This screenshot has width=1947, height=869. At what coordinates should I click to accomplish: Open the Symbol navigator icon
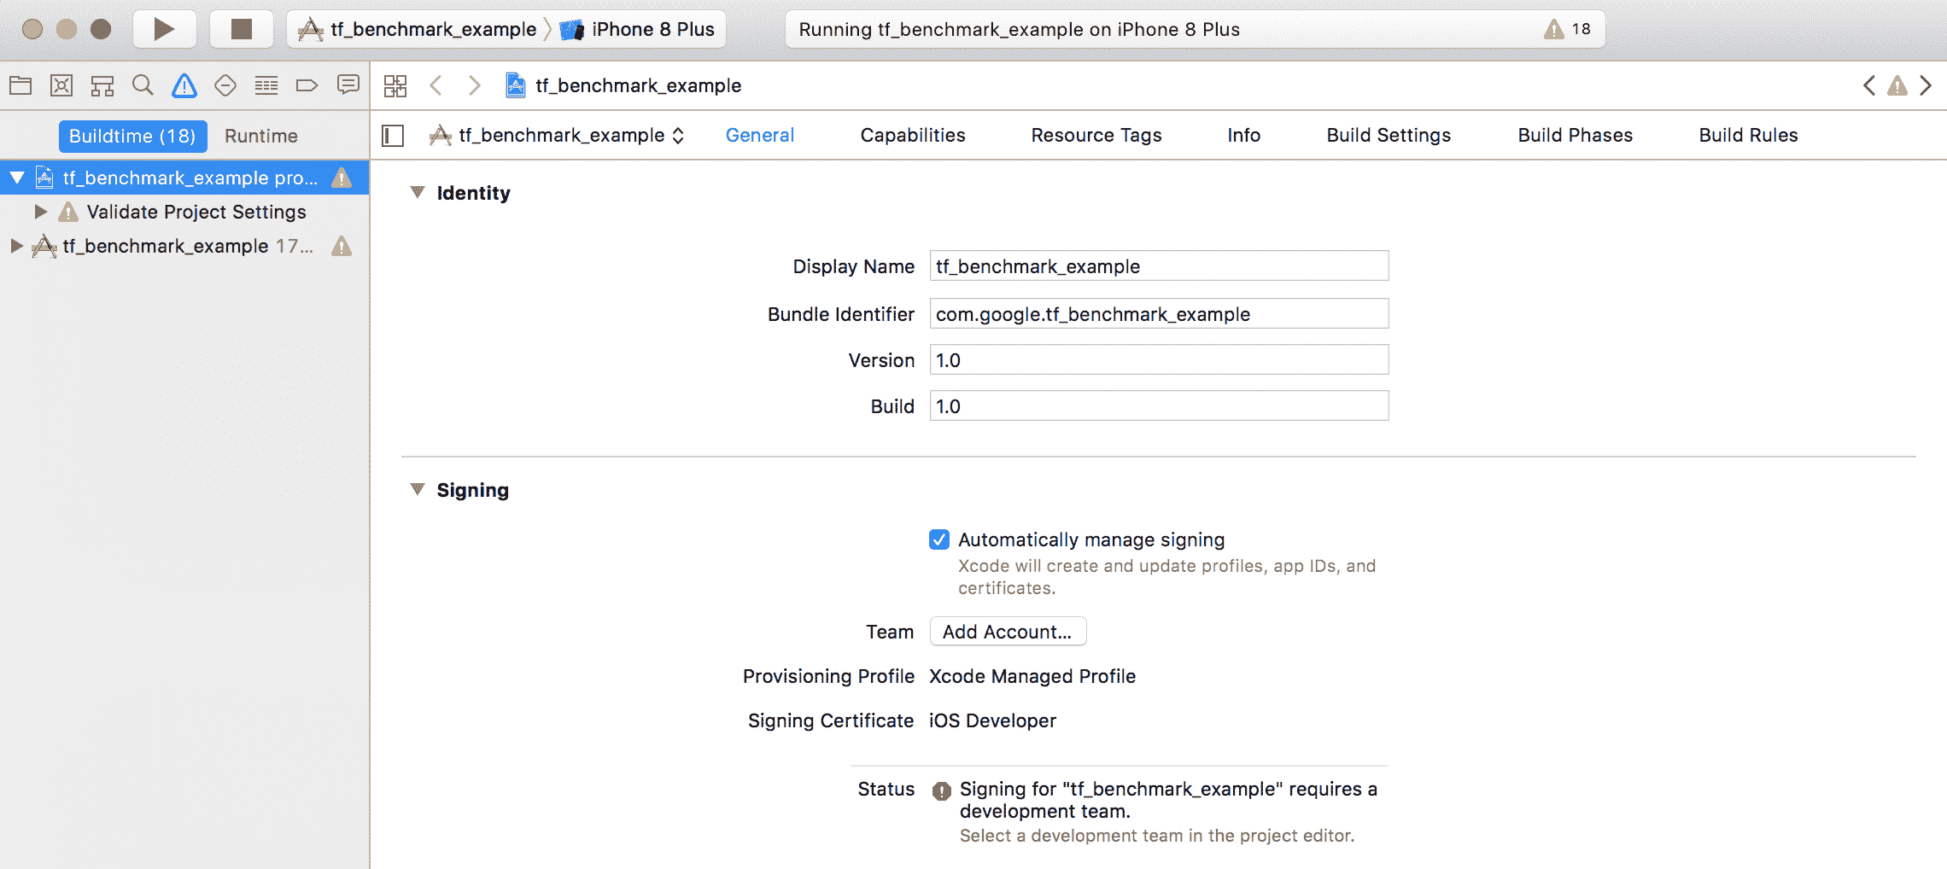pyautogui.click(x=102, y=85)
